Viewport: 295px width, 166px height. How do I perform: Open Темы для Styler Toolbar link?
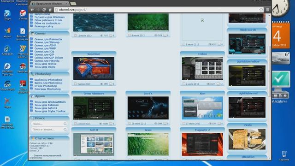pos(50,111)
